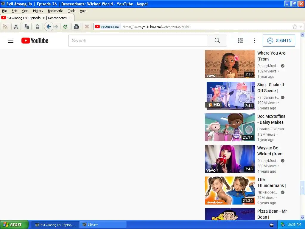Click the 'Where You Are (From' title

(x=271, y=56)
